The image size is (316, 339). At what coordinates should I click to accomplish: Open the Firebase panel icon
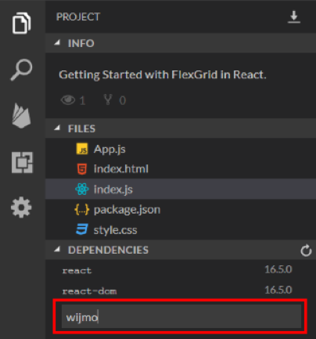[21, 116]
